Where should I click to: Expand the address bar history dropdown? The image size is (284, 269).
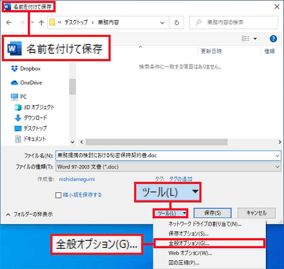[162, 23]
